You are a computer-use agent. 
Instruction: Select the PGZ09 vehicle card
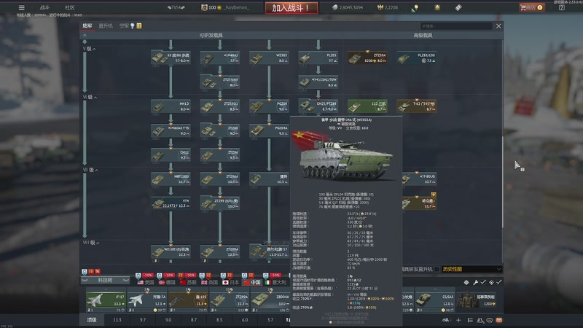[x=269, y=106]
